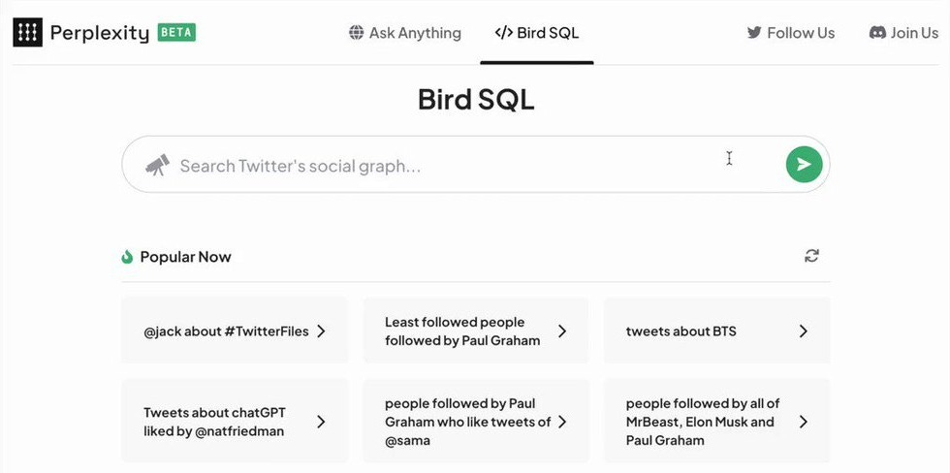Refresh the Popular Now suggestions
The height and width of the screenshot is (473, 950).
click(811, 256)
